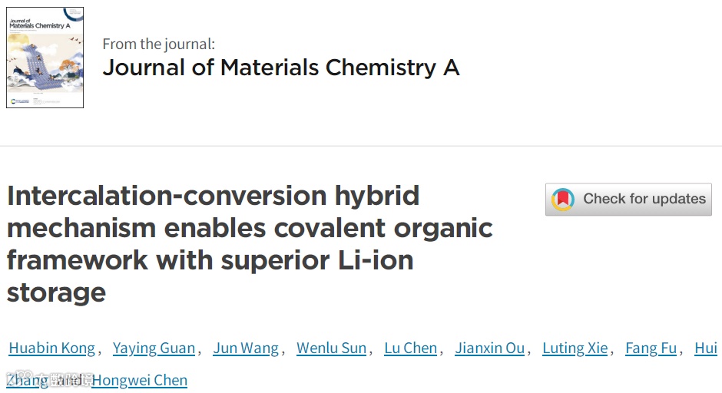Open the Fang Fu author link

pyautogui.click(x=651, y=348)
